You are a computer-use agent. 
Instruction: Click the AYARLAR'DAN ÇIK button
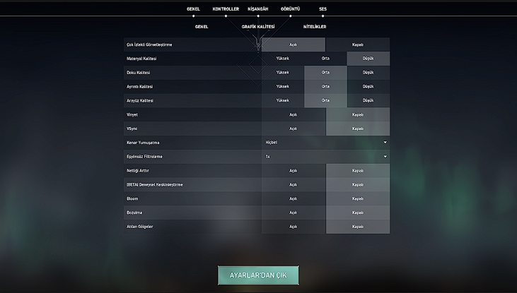coord(258,275)
